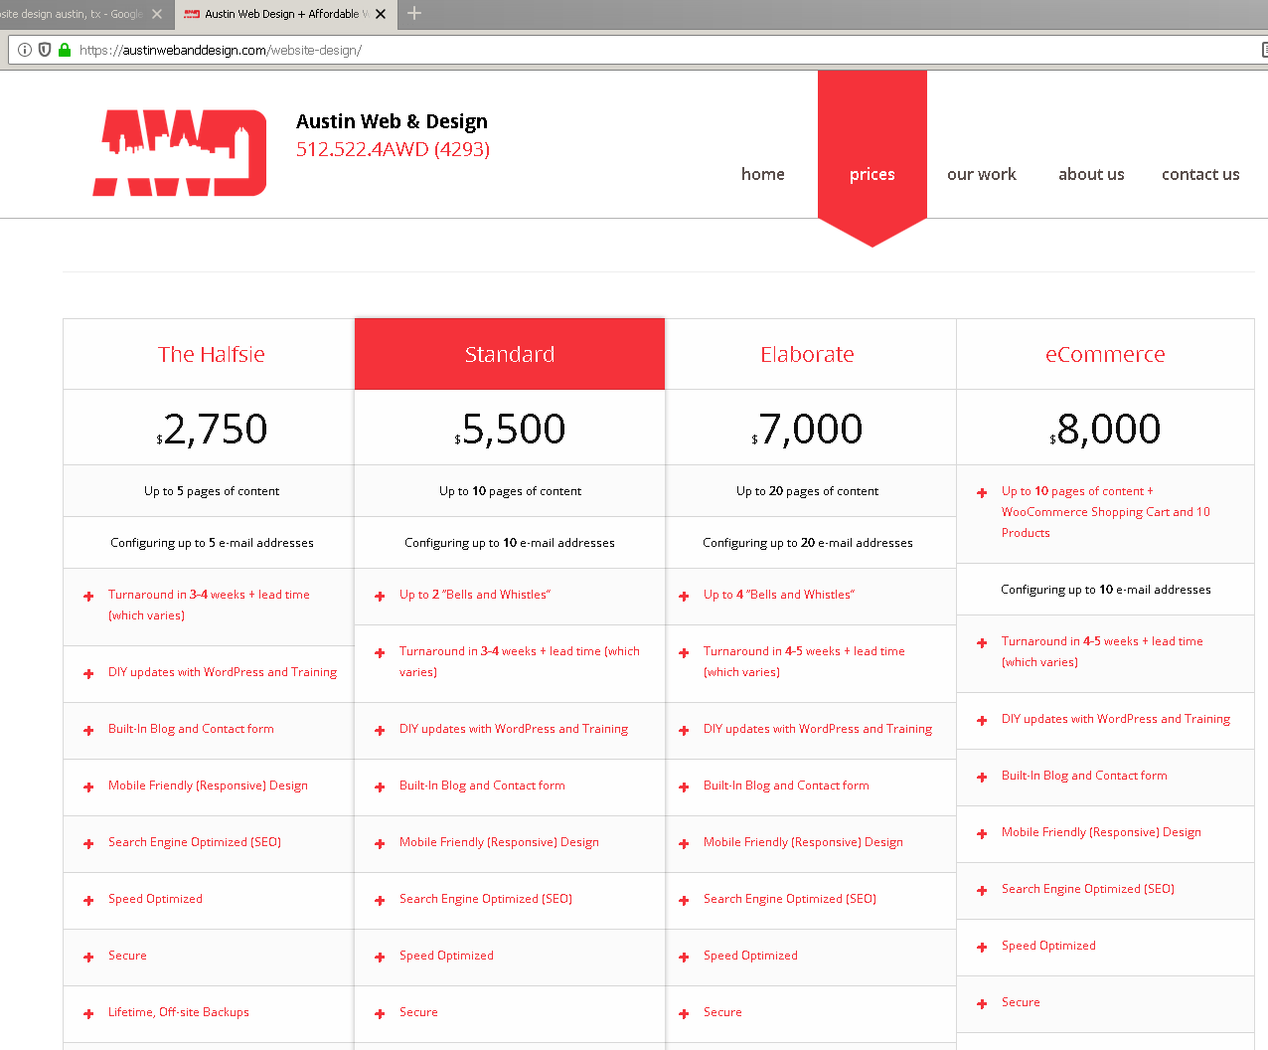Expand Elaborate Mobile Friendly Design plus icon

[684, 843]
